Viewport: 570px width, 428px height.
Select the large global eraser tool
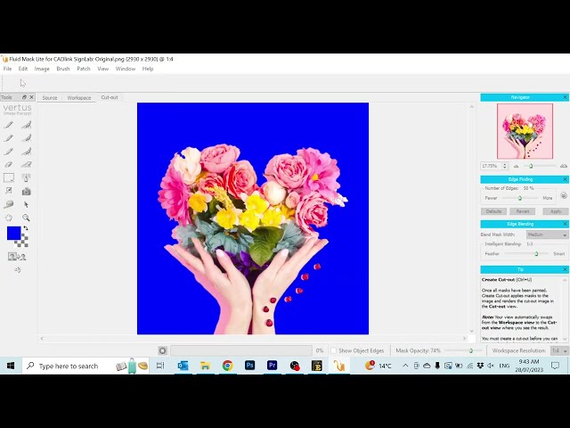click(26, 164)
